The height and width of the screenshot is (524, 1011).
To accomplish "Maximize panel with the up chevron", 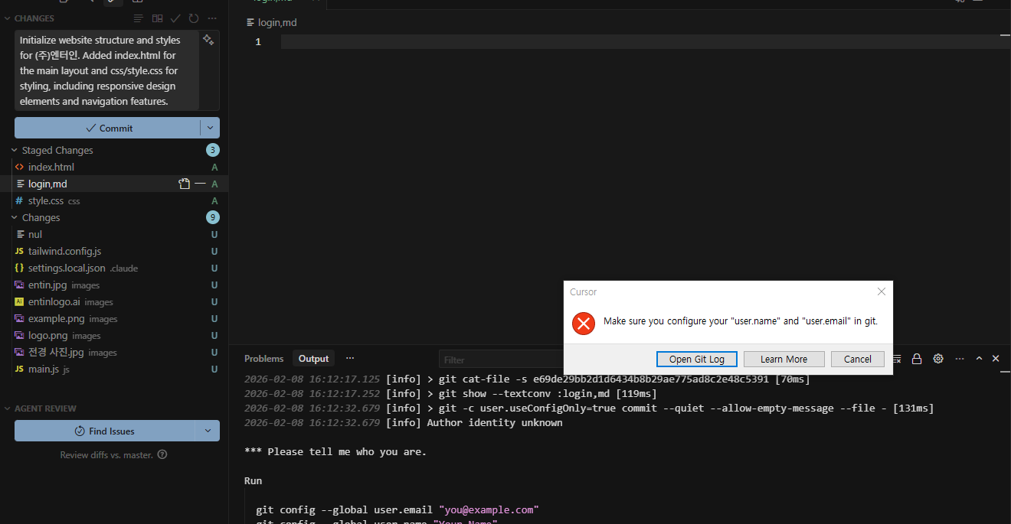I will [x=979, y=359].
